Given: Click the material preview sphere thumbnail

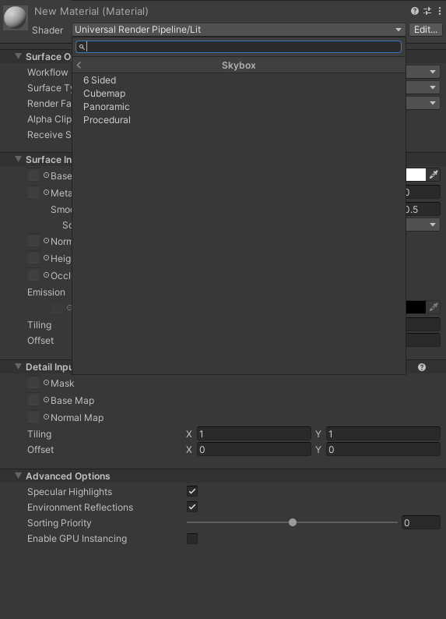Looking at the screenshot, I should tap(16, 18).
